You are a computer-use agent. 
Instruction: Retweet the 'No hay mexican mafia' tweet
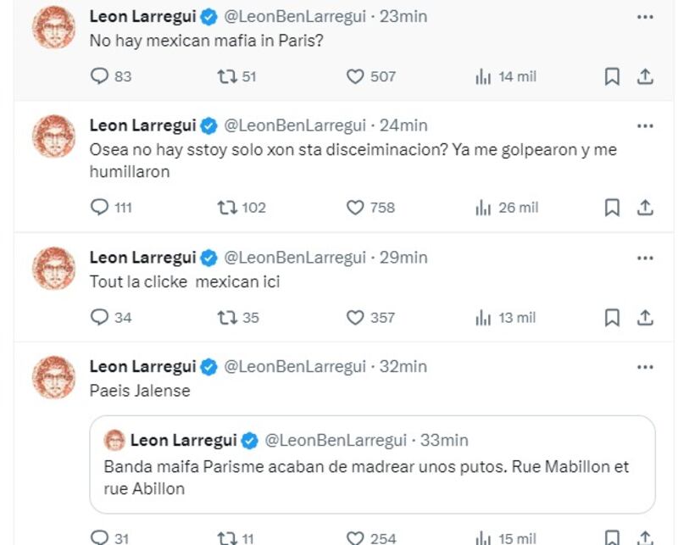tap(236, 76)
